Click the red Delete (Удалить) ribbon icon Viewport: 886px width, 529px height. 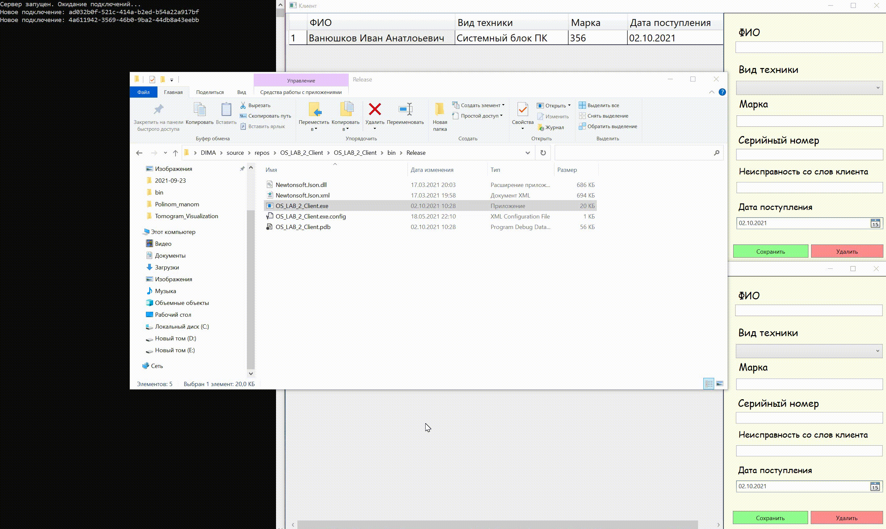pyautogui.click(x=375, y=110)
